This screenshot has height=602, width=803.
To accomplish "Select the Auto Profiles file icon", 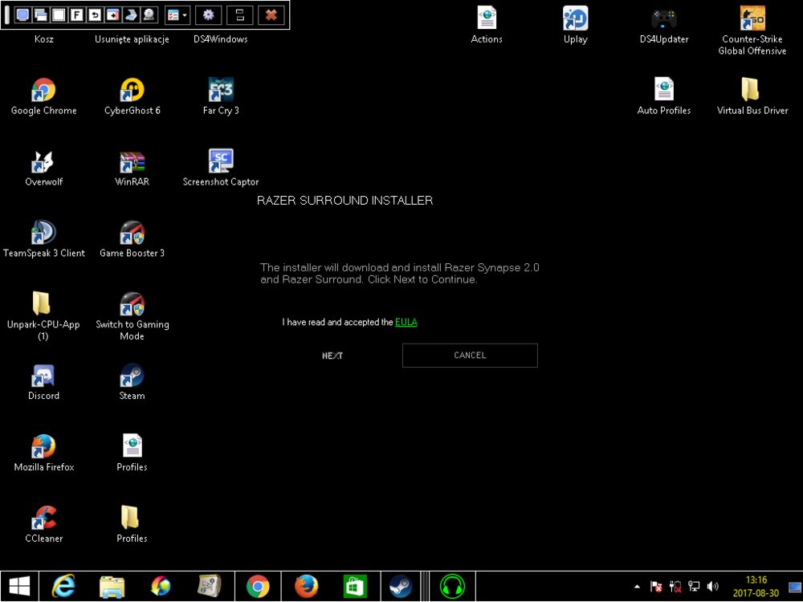I will coord(664,96).
